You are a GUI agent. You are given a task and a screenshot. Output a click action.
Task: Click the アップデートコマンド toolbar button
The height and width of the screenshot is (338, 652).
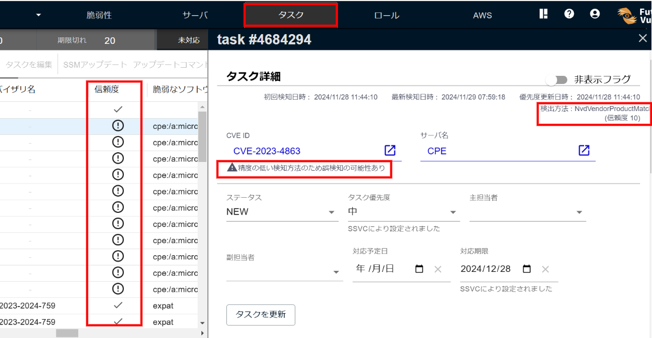pyautogui.click(x=170, y=64)
